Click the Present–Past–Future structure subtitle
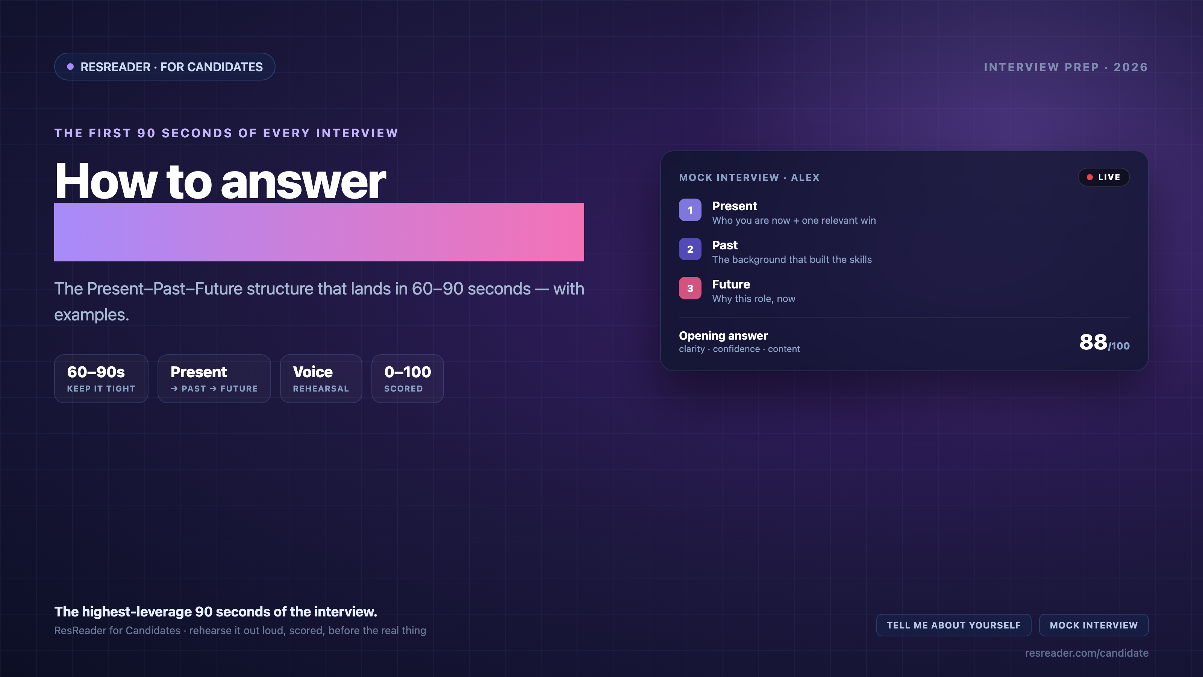This screenshot has width=1203, height=677. click(x=319, y=301)
